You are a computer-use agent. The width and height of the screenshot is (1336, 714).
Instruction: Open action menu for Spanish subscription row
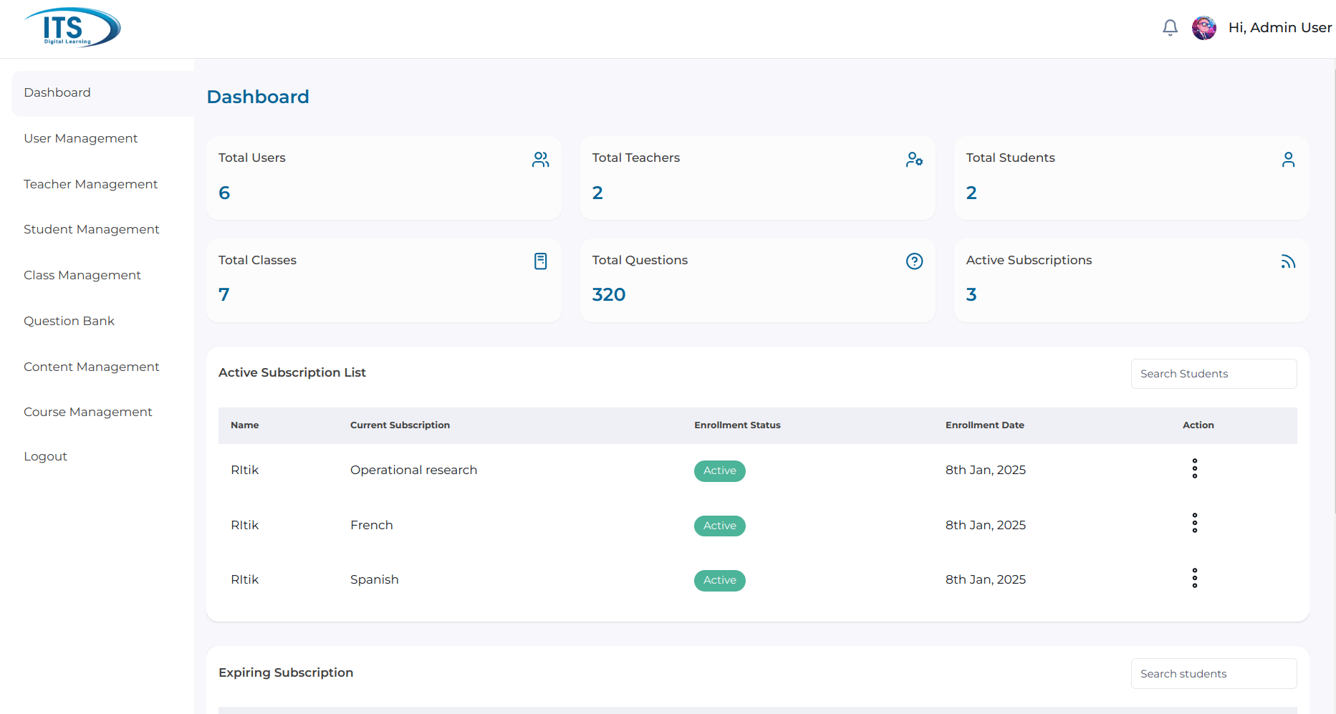(x=1194, y=578)
